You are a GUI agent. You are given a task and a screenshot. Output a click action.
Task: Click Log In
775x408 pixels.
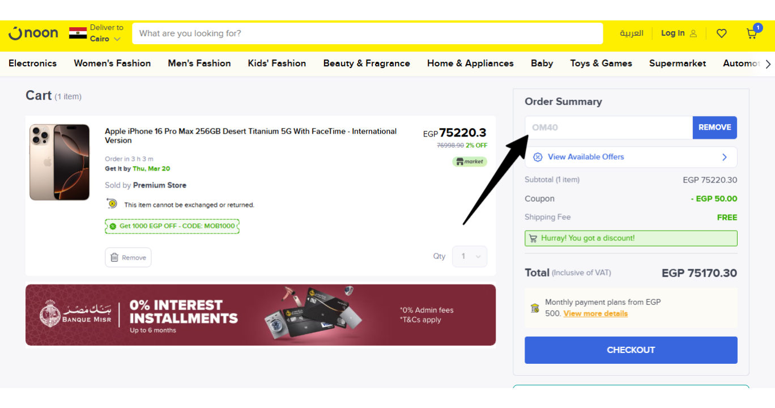pyautogui.click(x=673, y=33)
